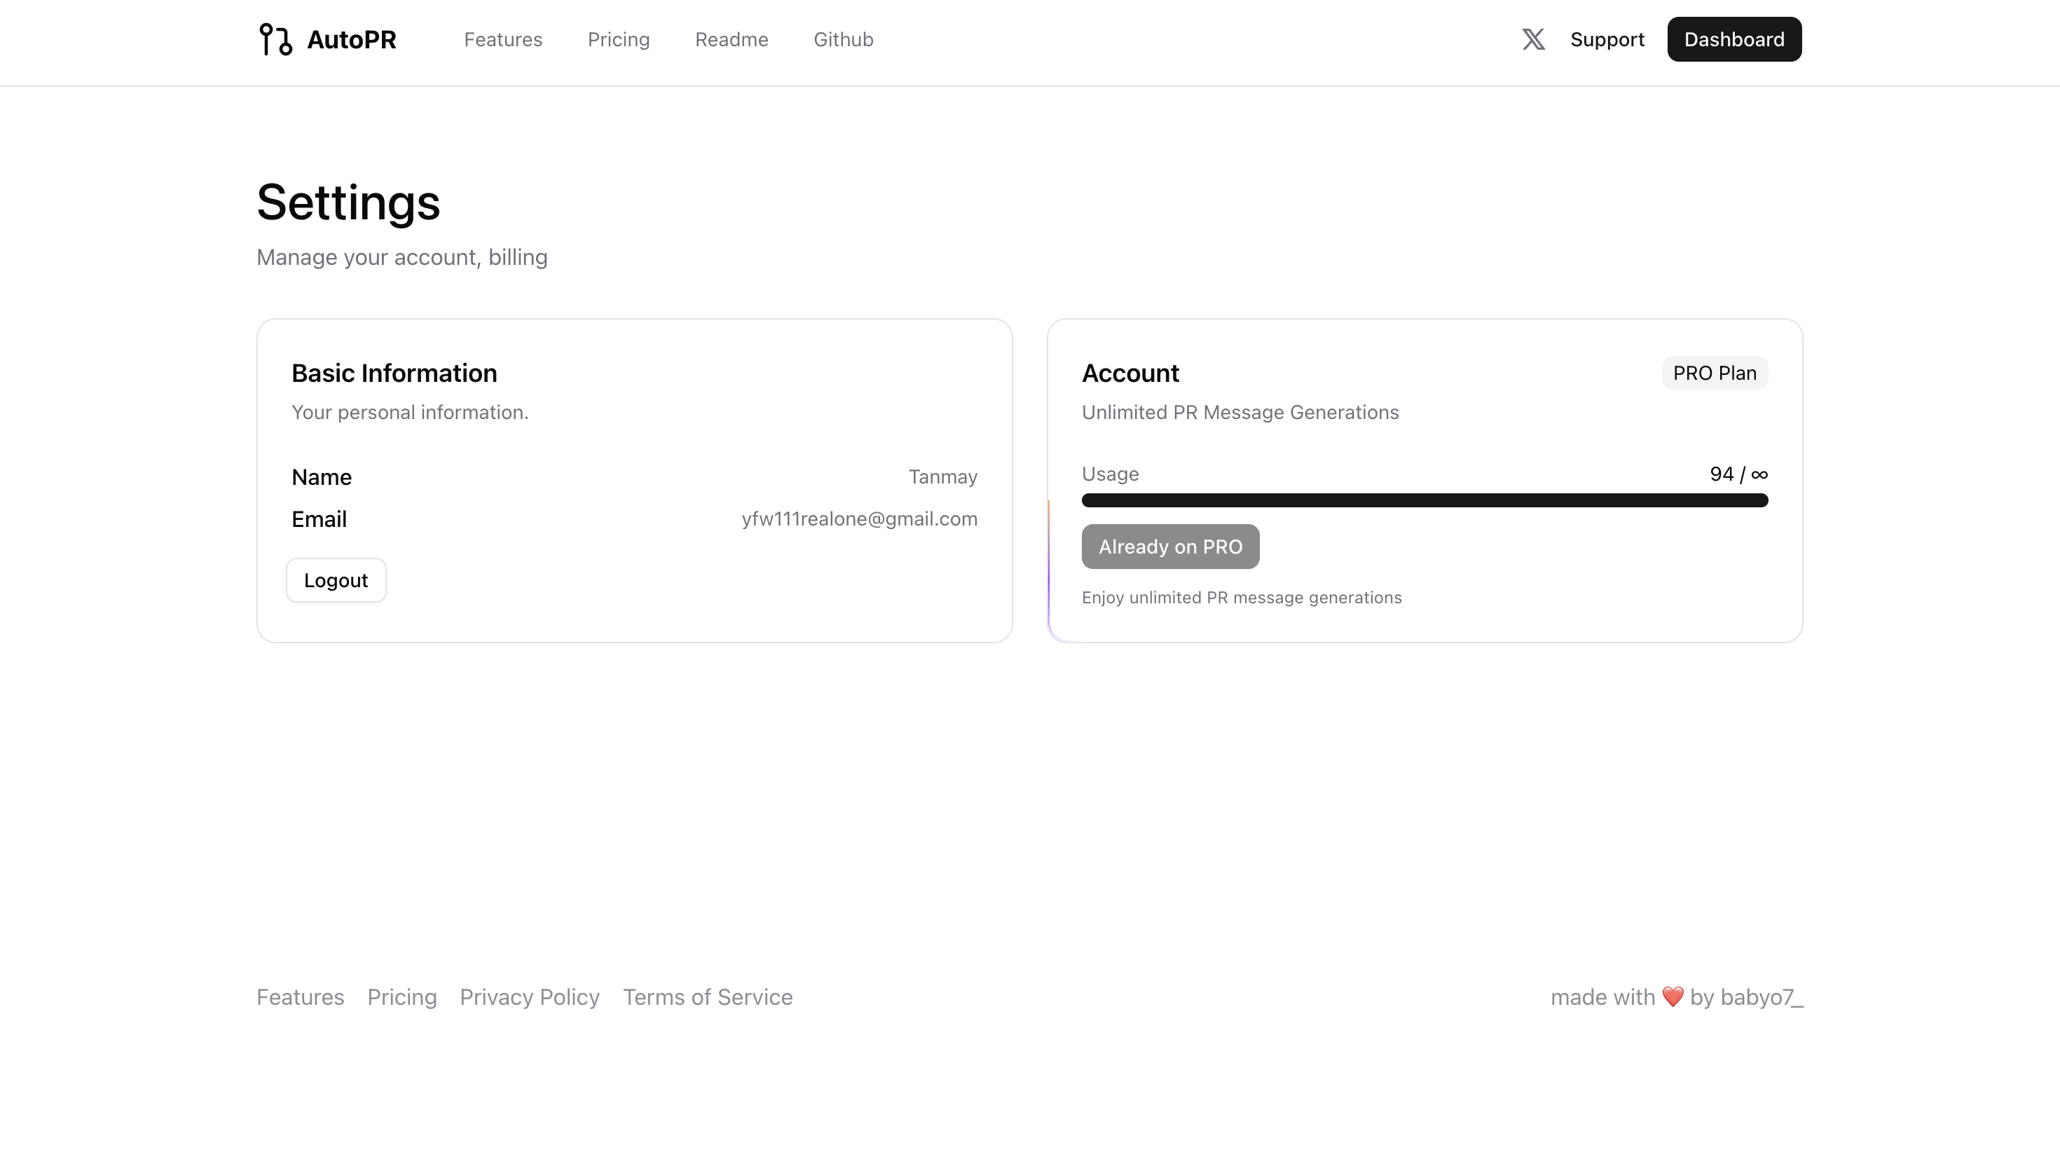The image size is (2060, 1159).
Task: Click the Email field label
Action: click(319, 519)
